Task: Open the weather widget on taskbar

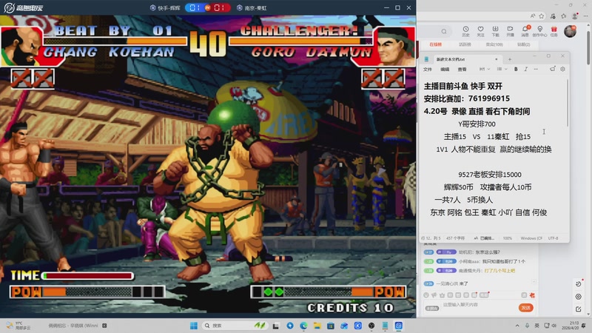Action: pyautogui.click(x=16, y=326)
